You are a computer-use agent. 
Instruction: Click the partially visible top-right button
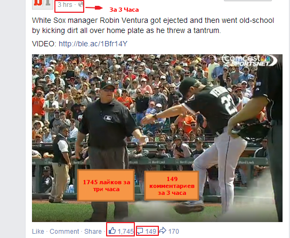(248, 1)
